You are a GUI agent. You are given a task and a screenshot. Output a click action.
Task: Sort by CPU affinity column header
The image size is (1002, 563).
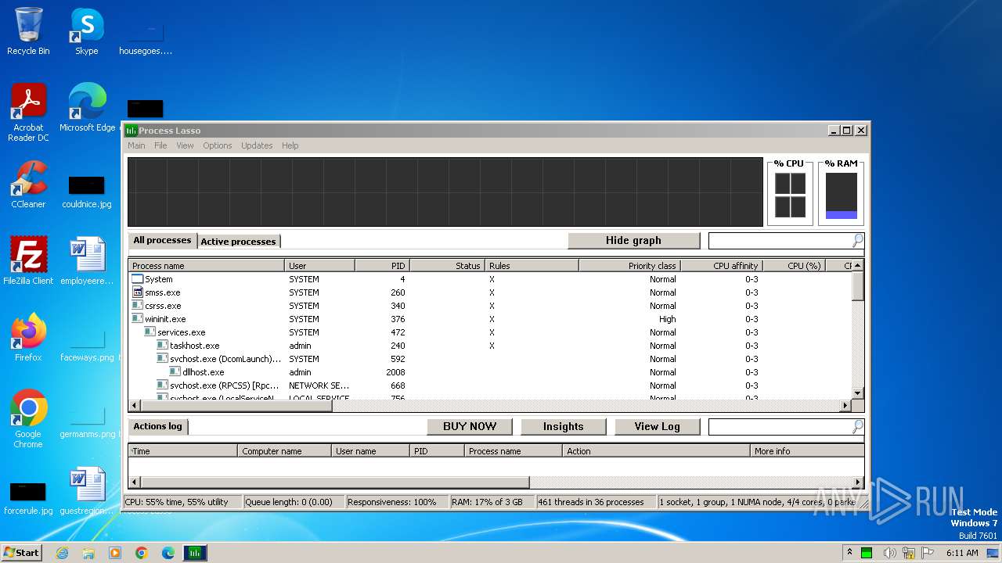[720, 266]
